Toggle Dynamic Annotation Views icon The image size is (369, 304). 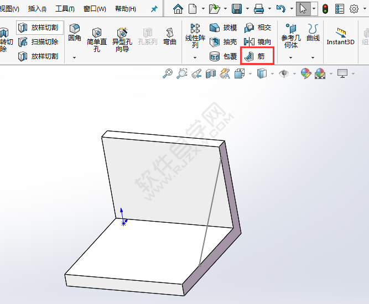225,74
